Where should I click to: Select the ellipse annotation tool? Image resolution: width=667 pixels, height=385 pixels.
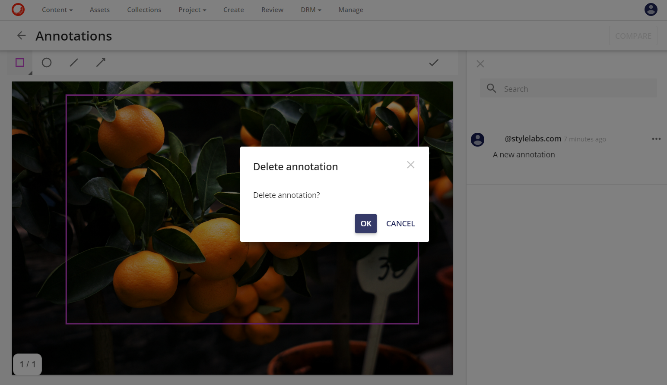point(47,63)
